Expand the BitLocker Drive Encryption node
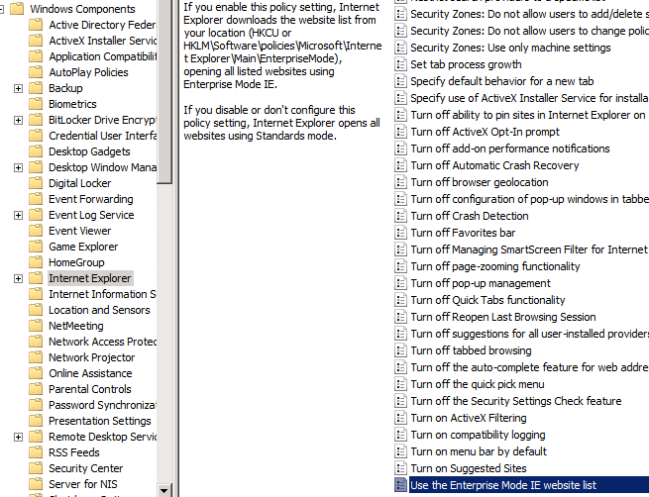The image size is (649, 497). [18, 121]
